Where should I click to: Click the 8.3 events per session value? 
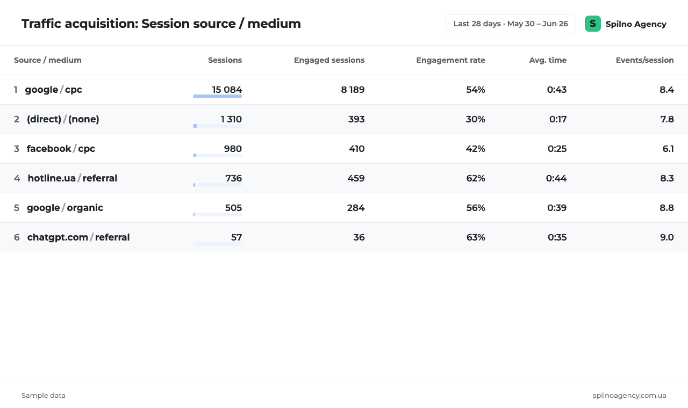pos(667,178)
